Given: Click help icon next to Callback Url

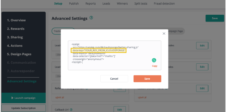Looking at the screenshot, I should [71, 110].
